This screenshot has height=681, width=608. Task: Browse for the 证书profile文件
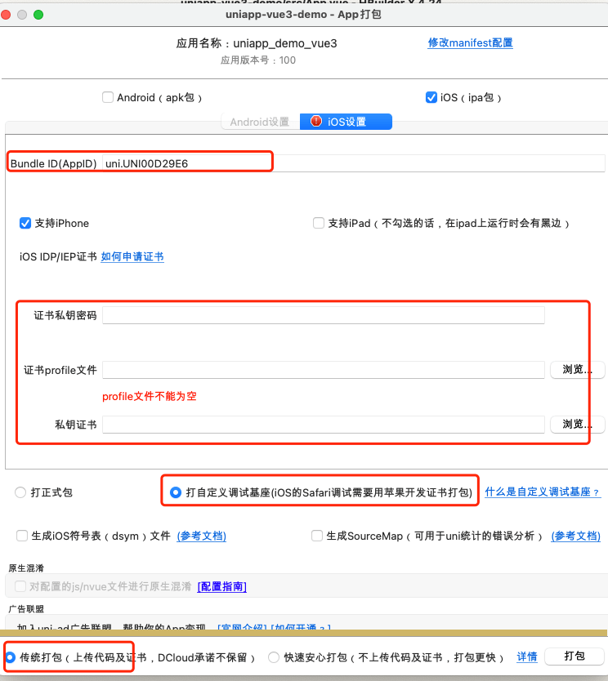pyautogui.click(x=577, y=370)
